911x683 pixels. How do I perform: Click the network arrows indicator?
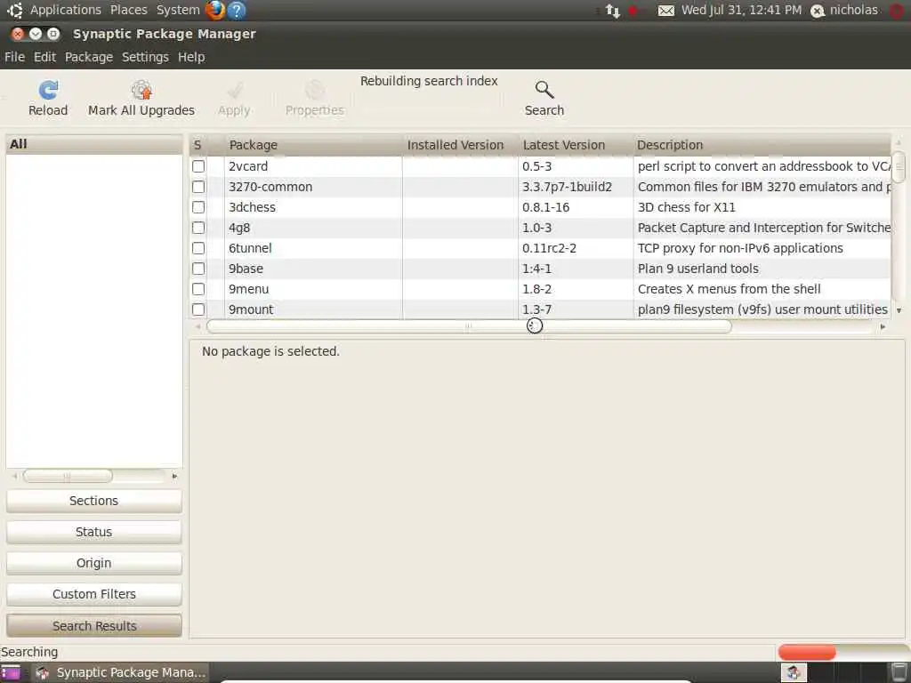point(612,11)
